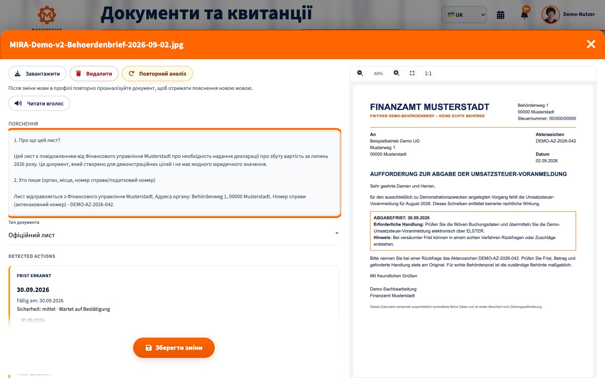
Task: Click the speaker icon in Читати вголос
Action: 18,103
